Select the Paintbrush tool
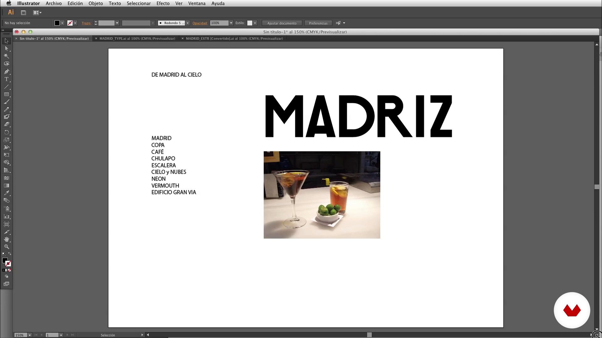 [x=7, y=102]
